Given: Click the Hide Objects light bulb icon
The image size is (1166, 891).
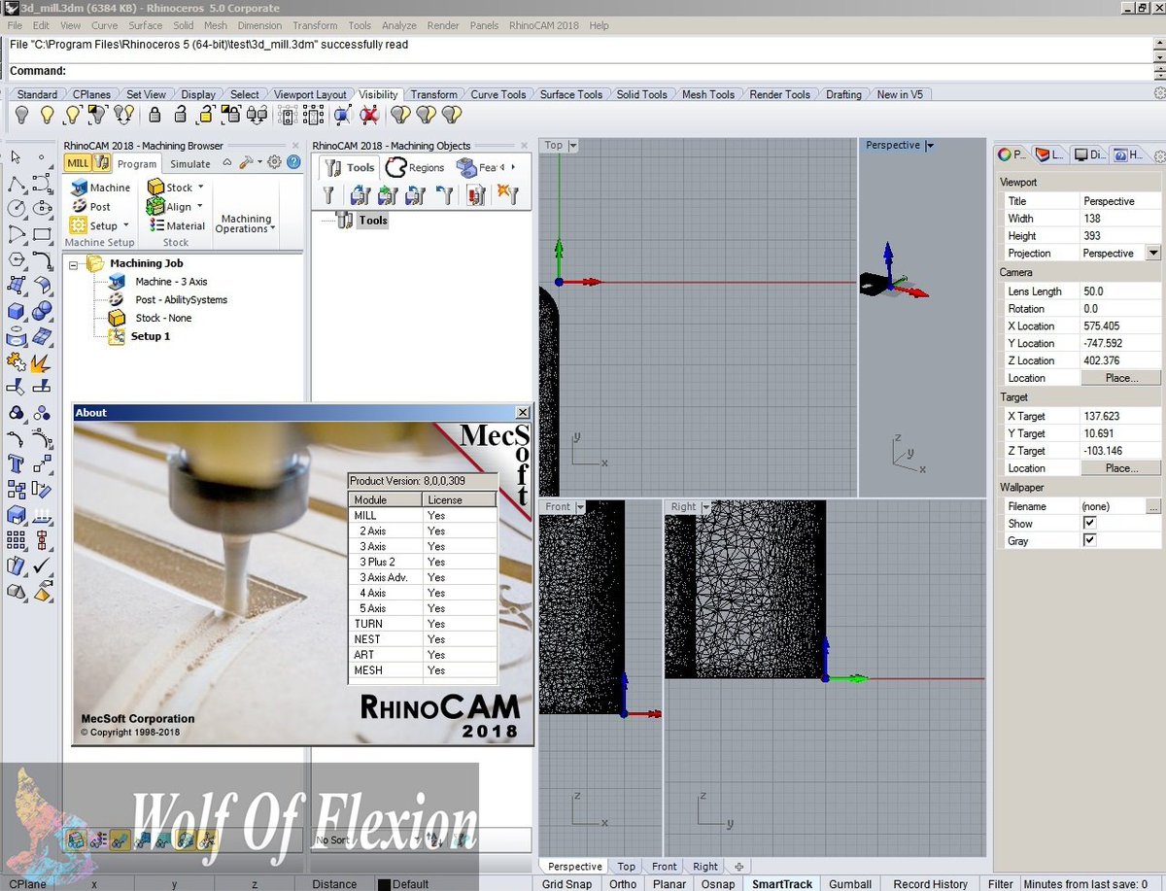Looking at the screenshot, I should click(x=20, y=115).
